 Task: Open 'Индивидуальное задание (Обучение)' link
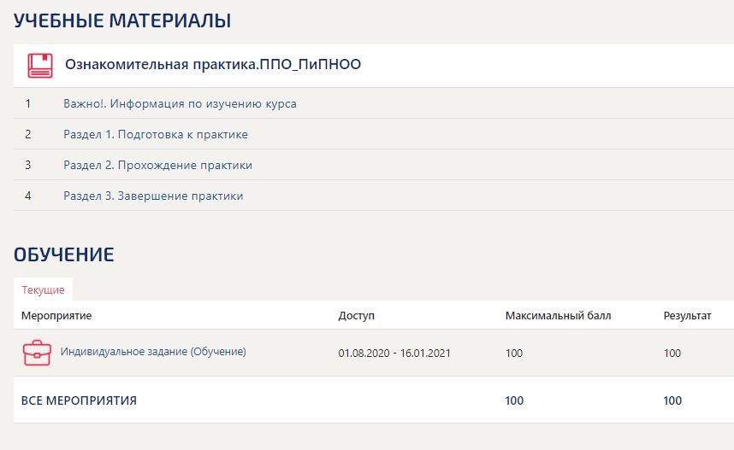coord(153,351)
